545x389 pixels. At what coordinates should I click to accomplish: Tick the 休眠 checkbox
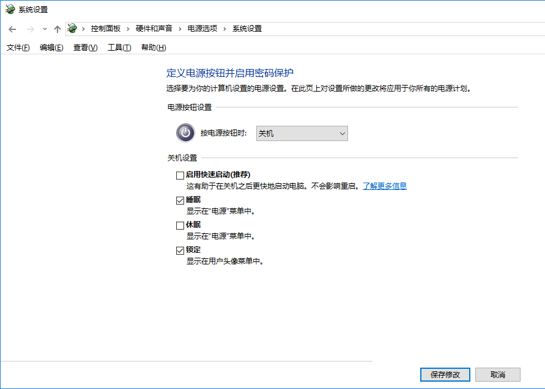(180, 225)
